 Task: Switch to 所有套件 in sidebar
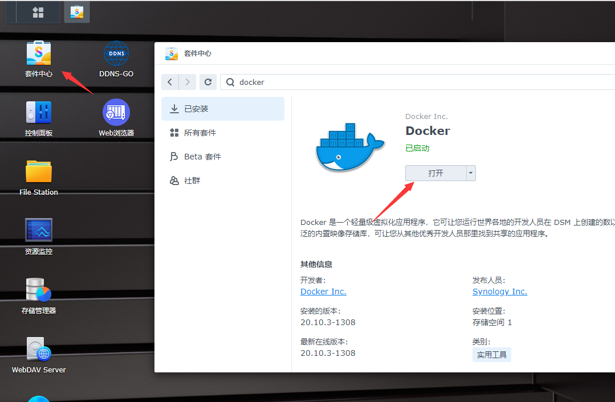click(x=223, y=133)
